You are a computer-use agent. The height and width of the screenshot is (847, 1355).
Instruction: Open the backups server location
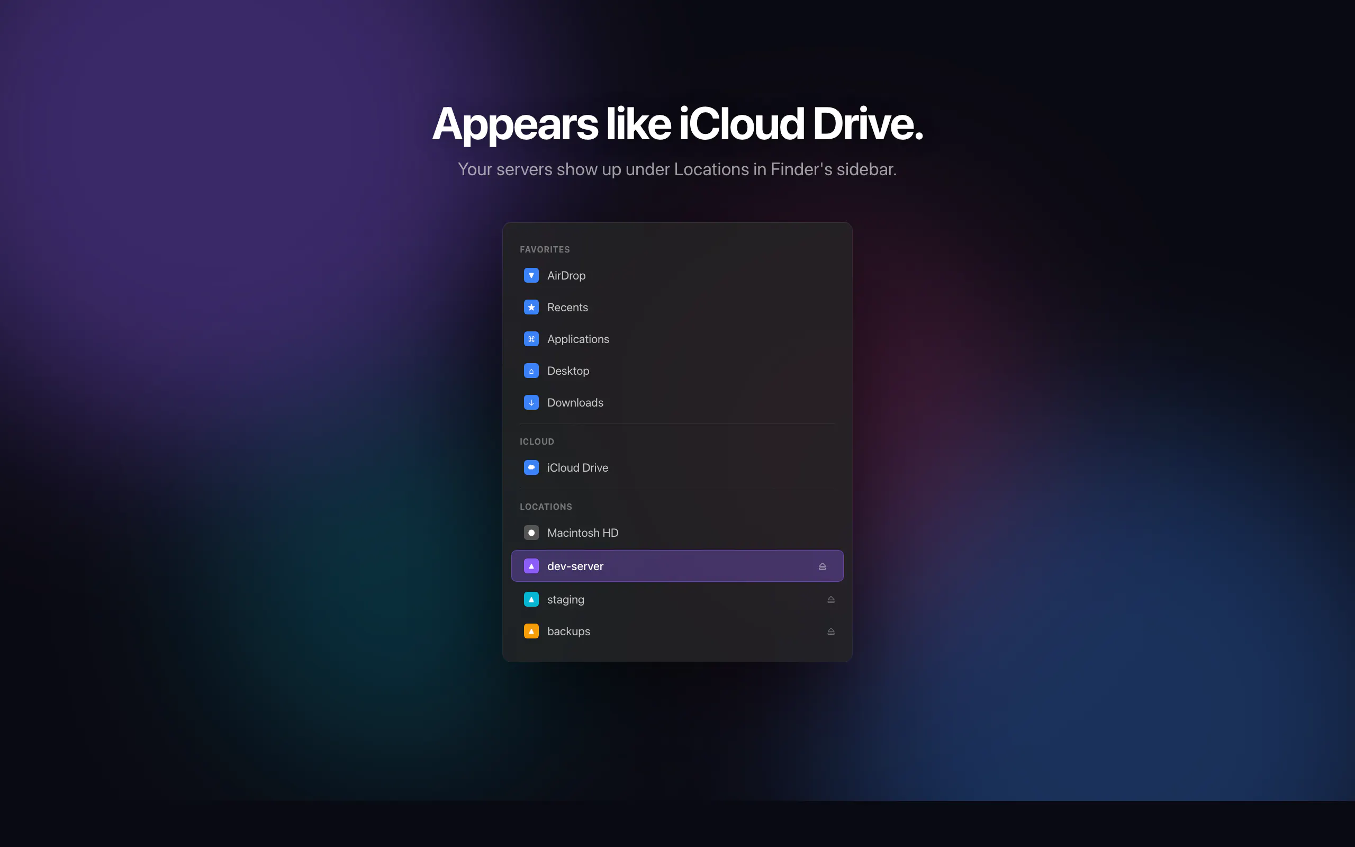point(677,632)
